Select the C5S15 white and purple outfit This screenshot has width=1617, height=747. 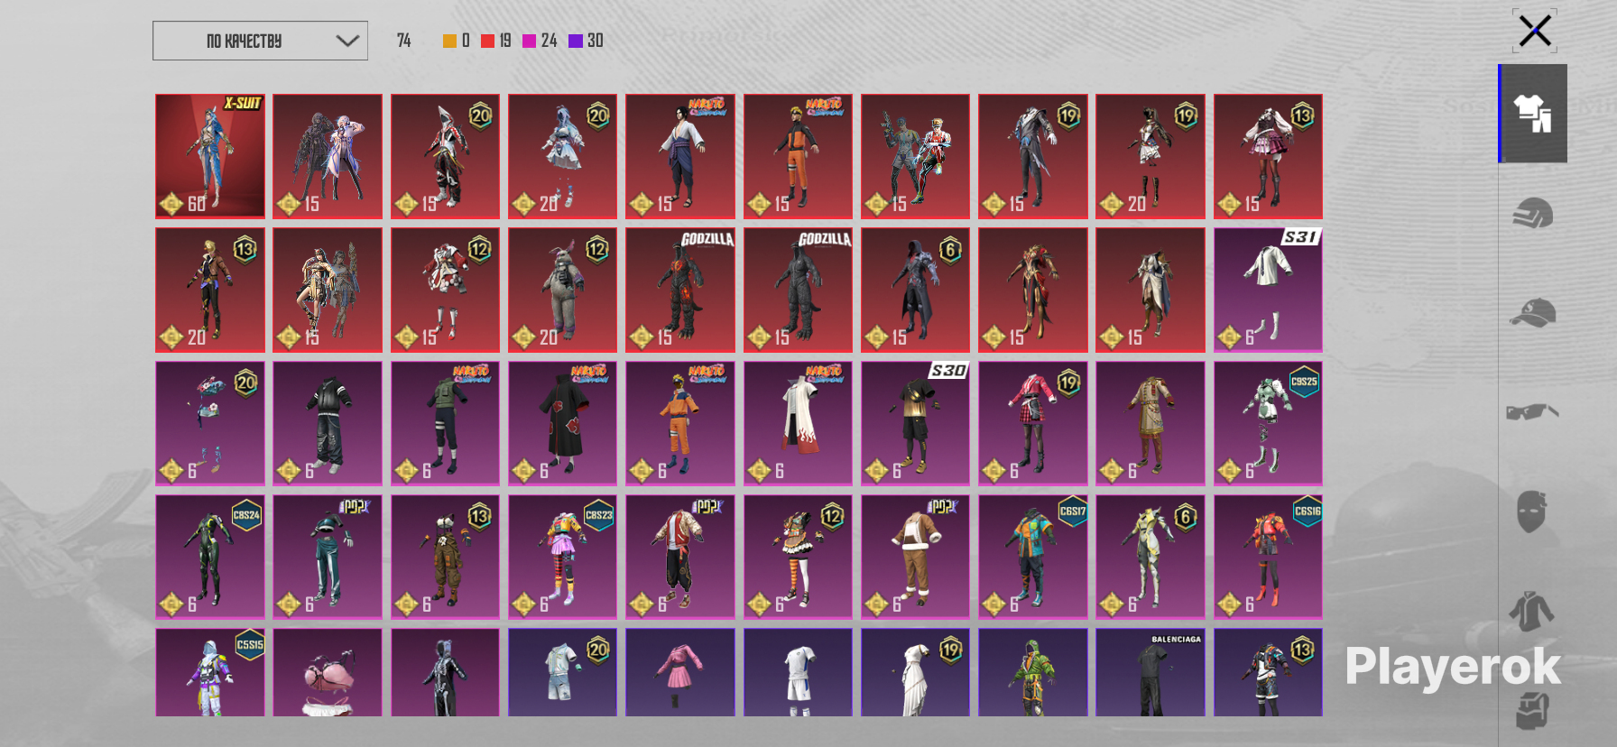(210, 672)
